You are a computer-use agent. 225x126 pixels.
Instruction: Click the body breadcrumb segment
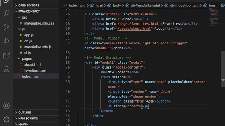(x=117, y=6)
